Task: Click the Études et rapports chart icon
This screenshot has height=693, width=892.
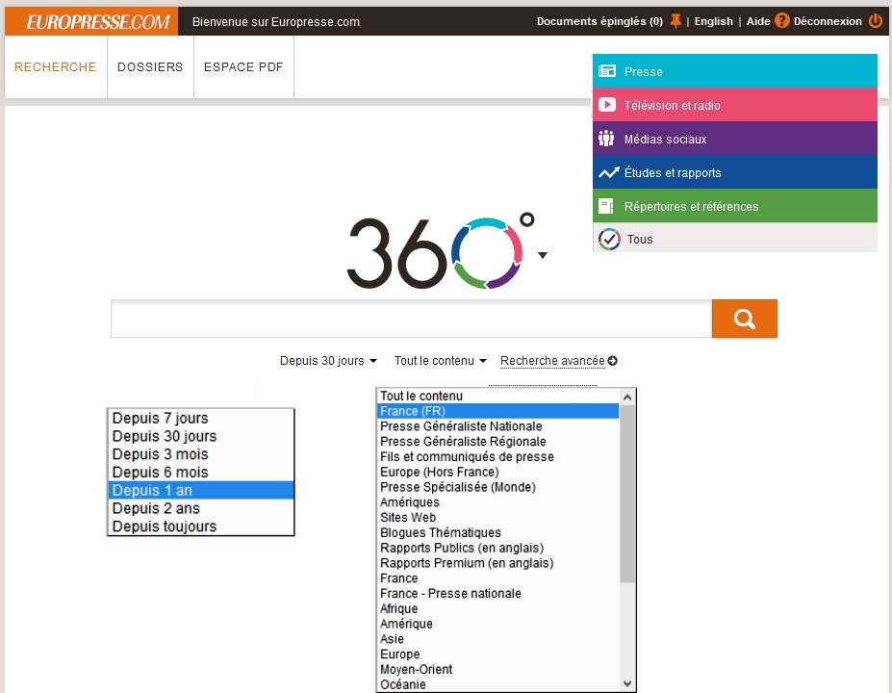Action: tap(608, 173)
